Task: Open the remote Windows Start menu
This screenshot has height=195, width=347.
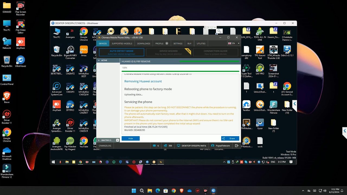Action: pyautogui.click(x=53, y=162)
